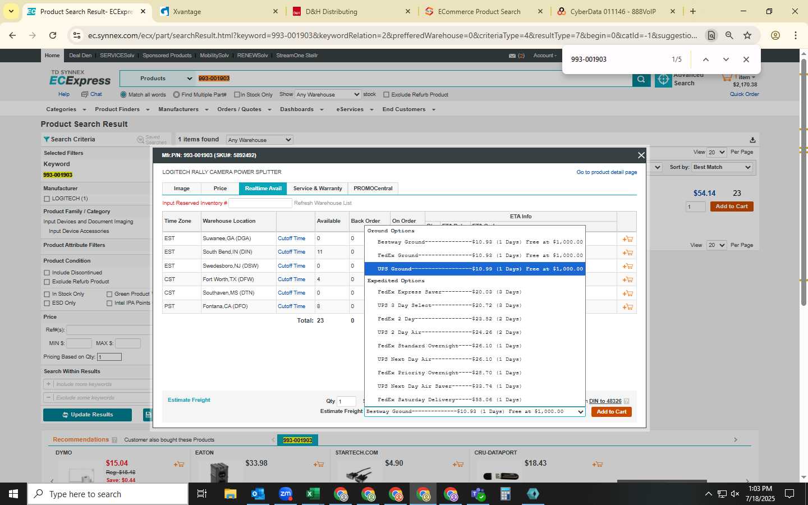Click the MIN $ price field

[79, 343]
